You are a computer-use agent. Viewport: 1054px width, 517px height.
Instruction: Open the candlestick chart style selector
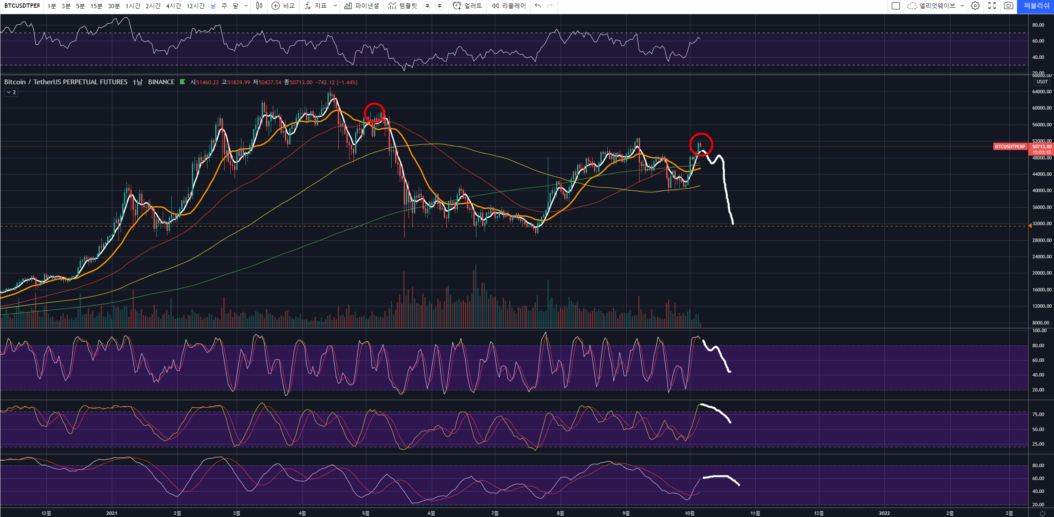pos(259,6)
